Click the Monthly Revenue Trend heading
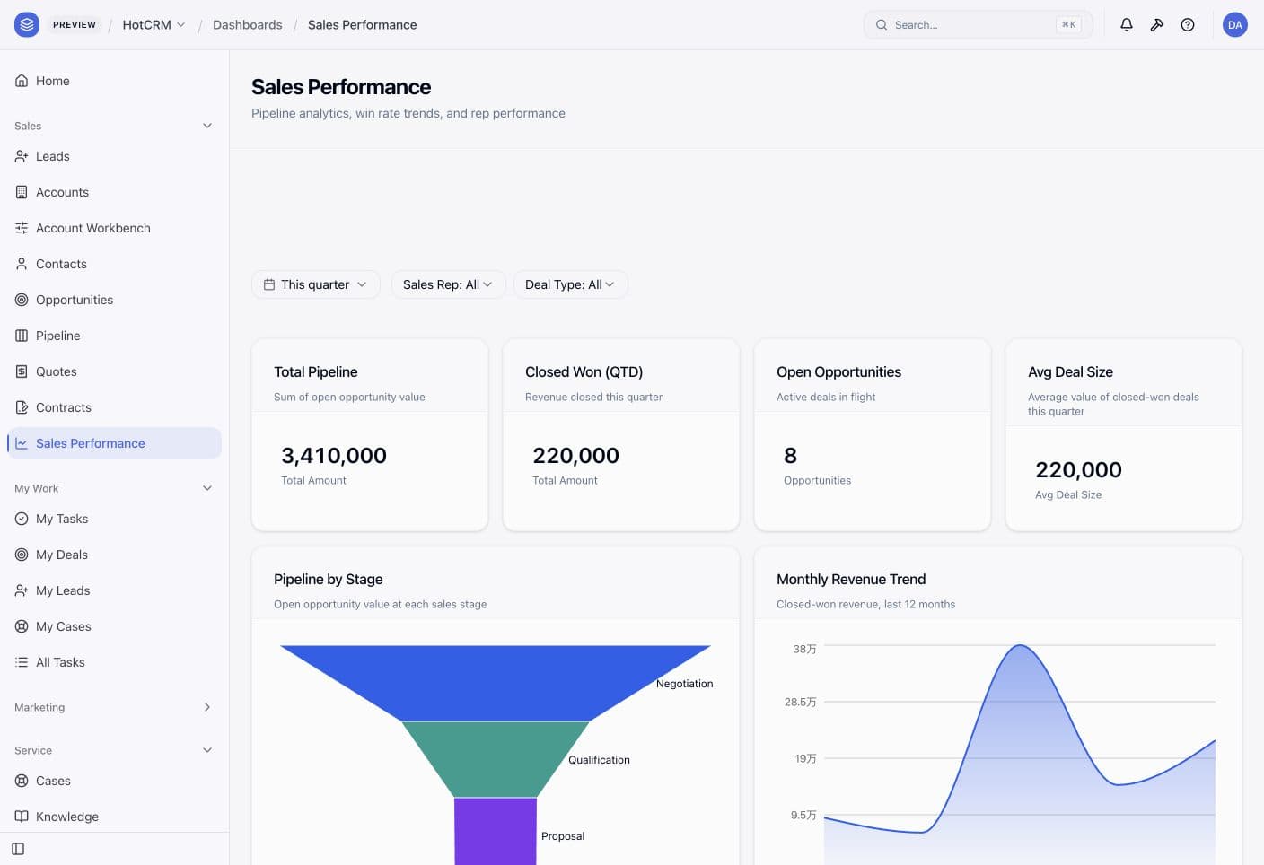Viewport: 1264px width, 865px height. (x=851, y=579)
